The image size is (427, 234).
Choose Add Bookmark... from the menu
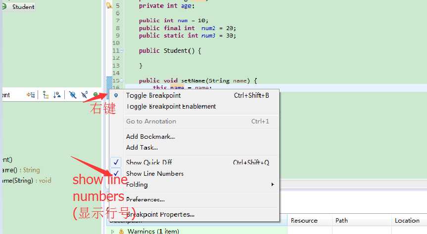[150, 136]
